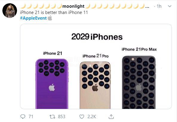Image resolution: width=177 pixels, height=122 pixels.
Task: Select the black iPhone 21 Pro Max picture
Action: click(x=139, y=82)
